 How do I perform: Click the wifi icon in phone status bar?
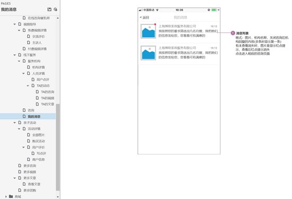[x=157, y=10]
